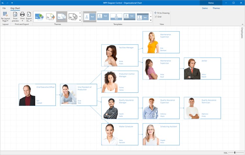Screen dimensions: 245x155
Task: Click the Quality Assurance Manager title text
Action: pos(126,101)
